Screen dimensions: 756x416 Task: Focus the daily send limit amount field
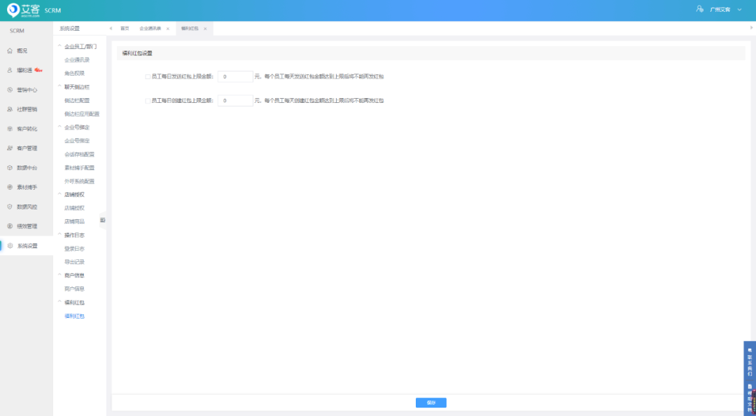pos(234,76)
